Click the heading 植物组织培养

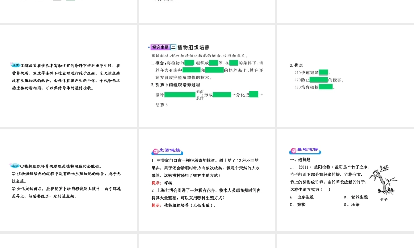[x=193, y=48]
